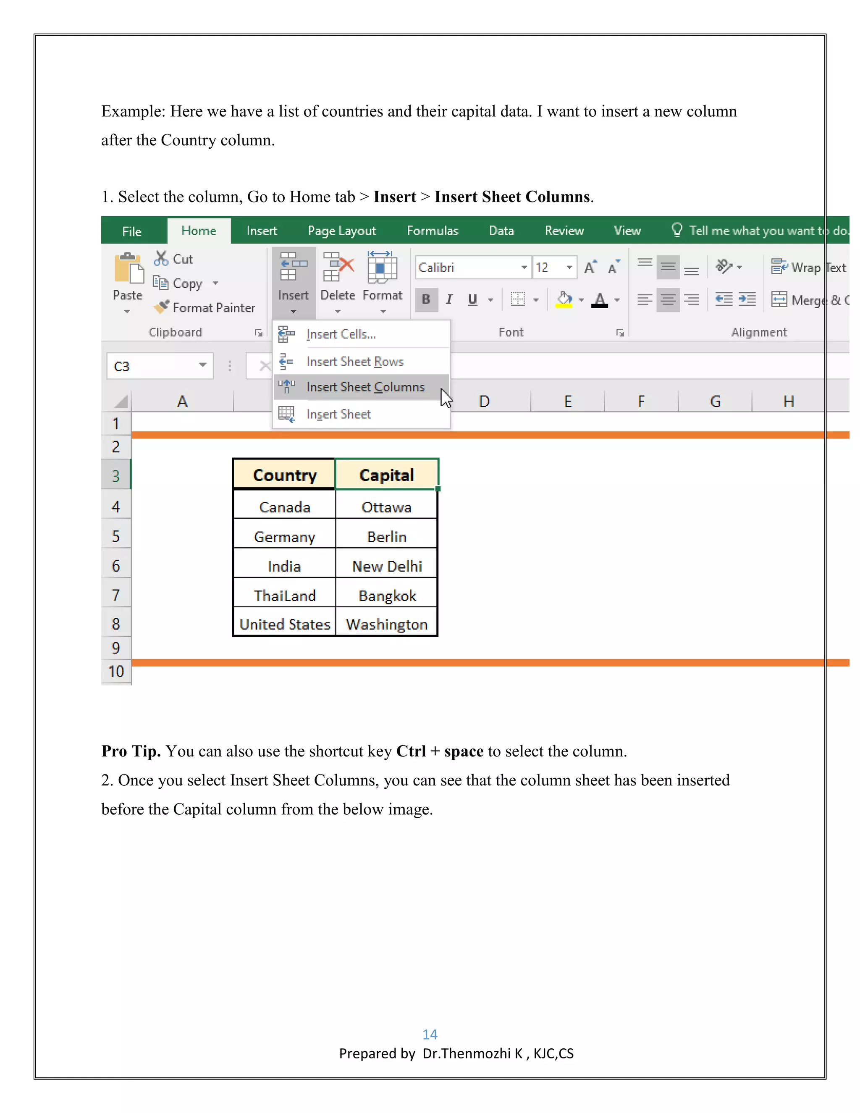860x1113 pixels.
Task: Select column A header
Action: (x=182, y=402)
